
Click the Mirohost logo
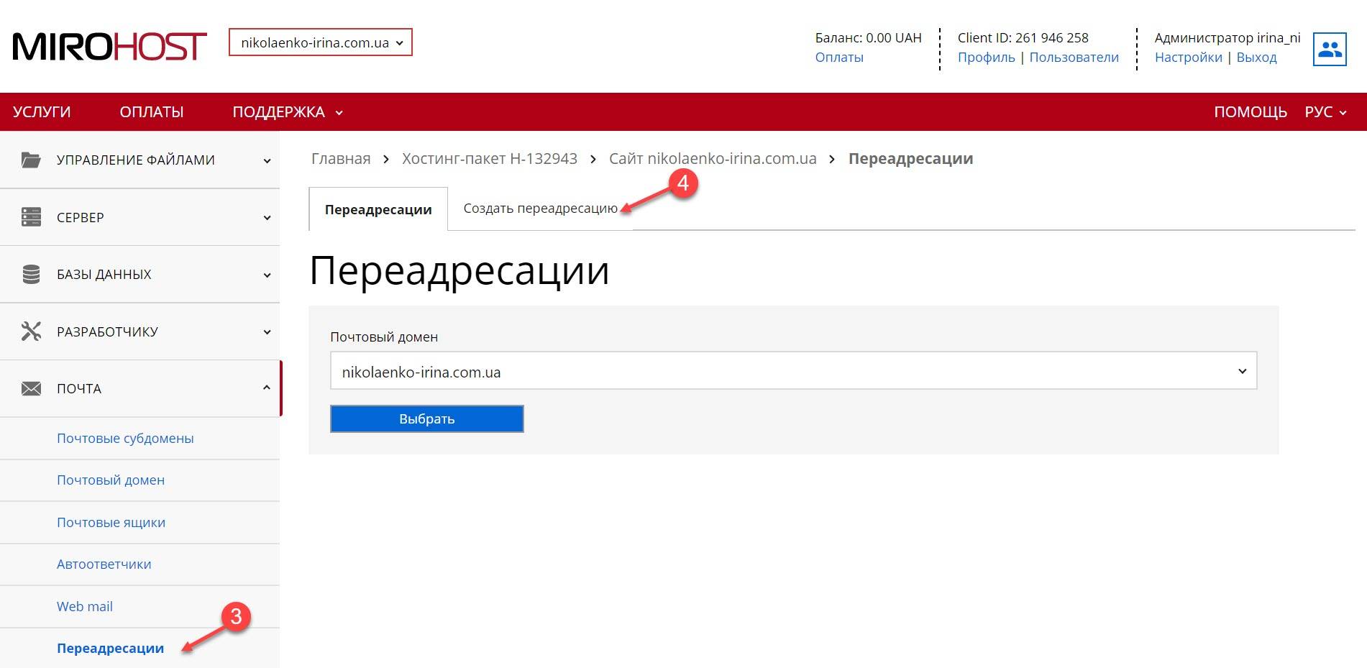[x=109, y=47]
